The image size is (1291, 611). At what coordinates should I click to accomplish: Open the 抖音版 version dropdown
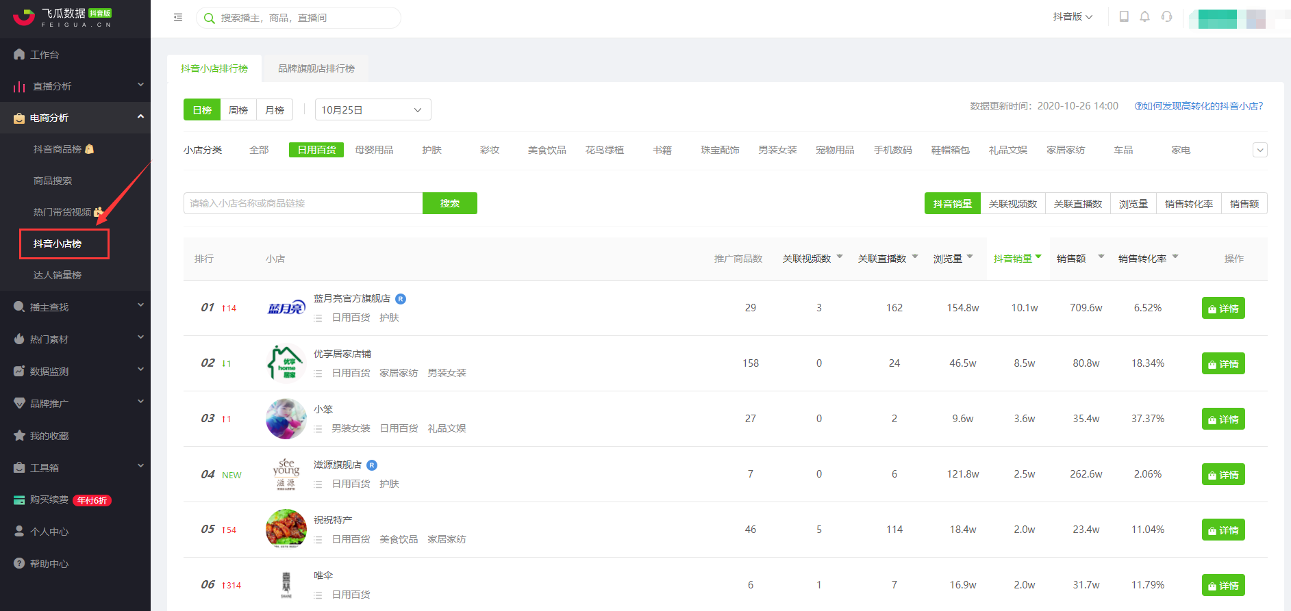pos(1073,16)
